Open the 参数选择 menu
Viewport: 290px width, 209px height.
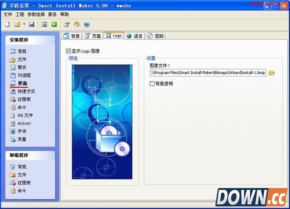point(36,14)
